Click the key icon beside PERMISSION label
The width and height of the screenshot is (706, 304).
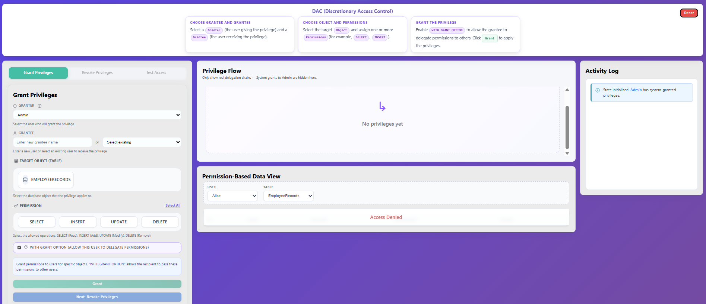tap(16, 206)
